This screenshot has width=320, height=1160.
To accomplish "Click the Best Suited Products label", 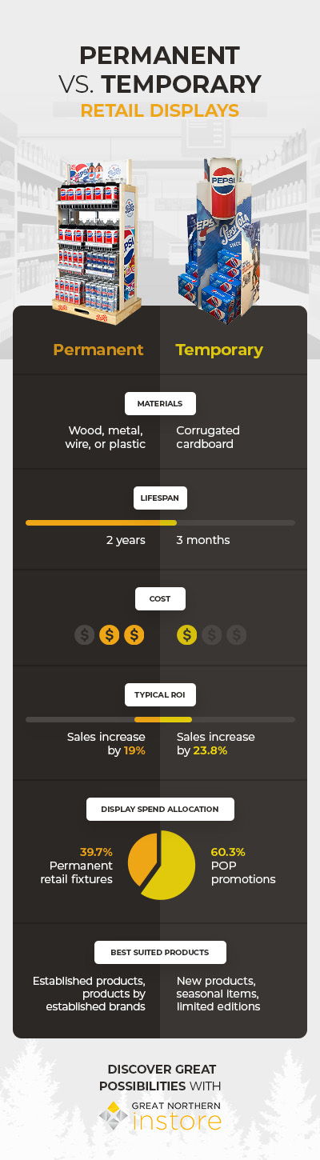I will [x=160, y=952].
